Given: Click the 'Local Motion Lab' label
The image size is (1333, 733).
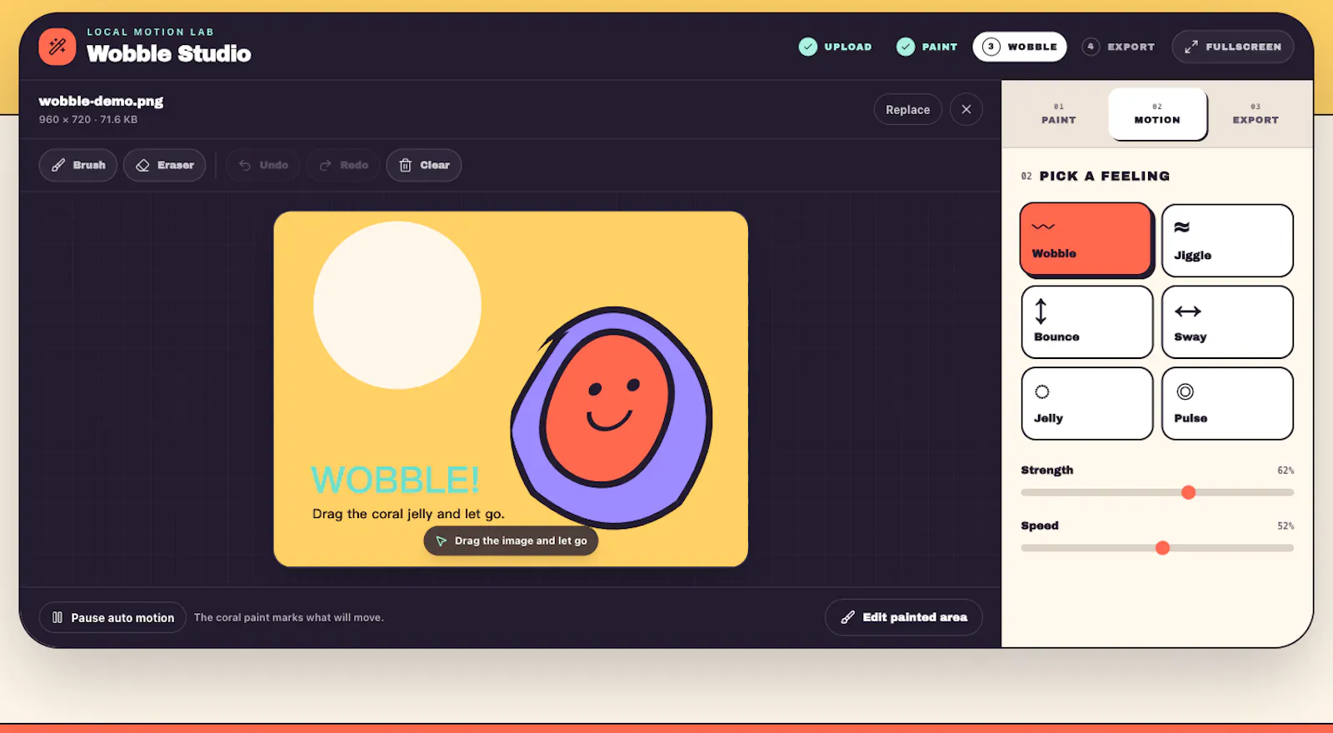Looking at the screenshot, I should (151, 32).
